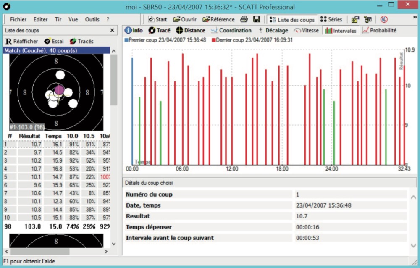Select shot row 2 with result 9.7
The image size is (420, 268).
coord(57,152)
